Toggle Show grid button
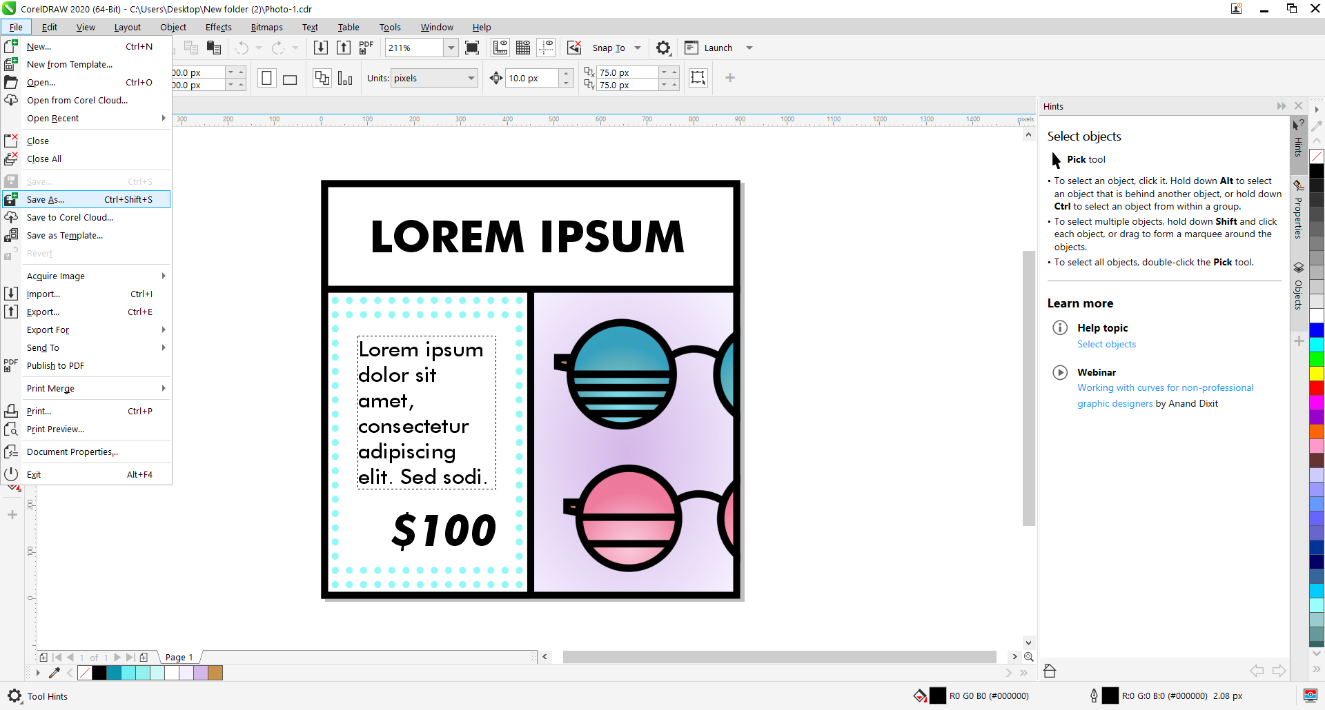 coord(523,48)
